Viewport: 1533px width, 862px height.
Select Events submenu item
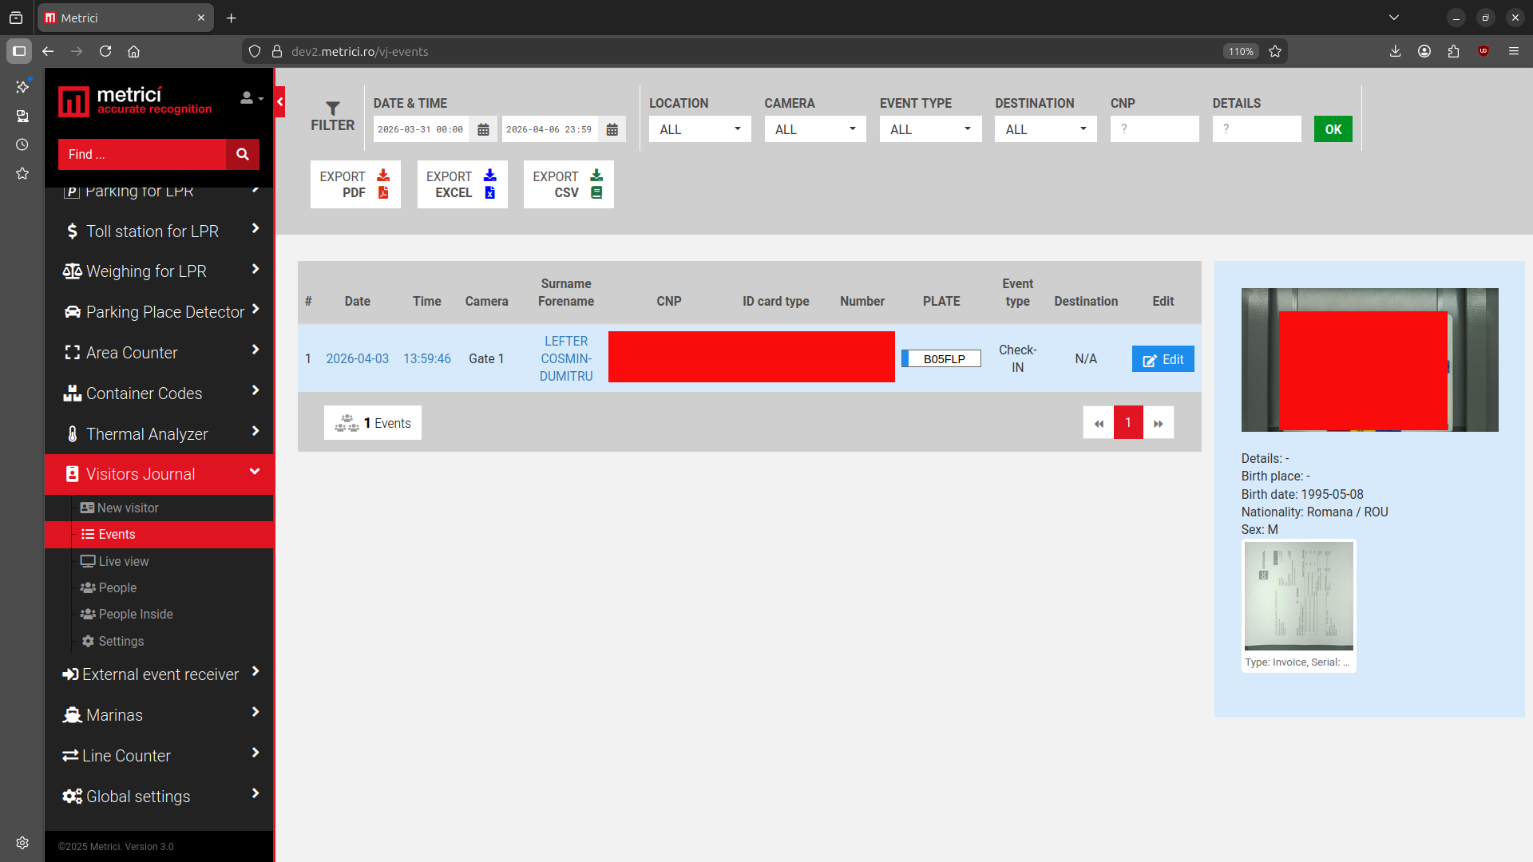pyautogui.click(x=160, y=535)
